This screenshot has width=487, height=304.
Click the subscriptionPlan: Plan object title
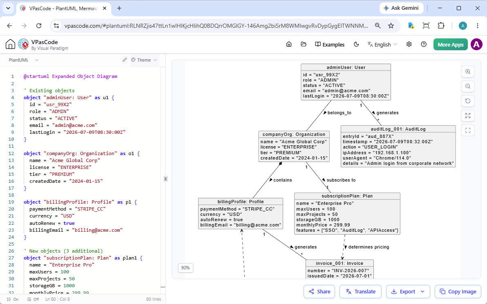coord(347,196)
